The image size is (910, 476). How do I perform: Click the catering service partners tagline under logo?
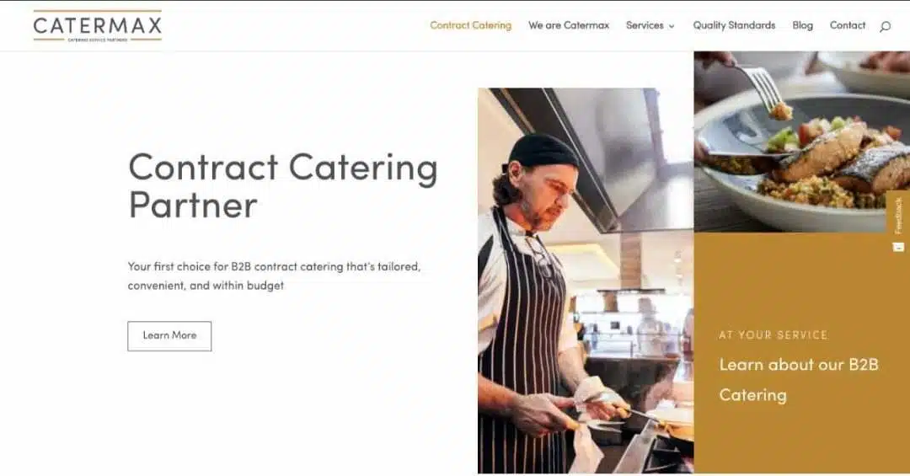[98, 40]
